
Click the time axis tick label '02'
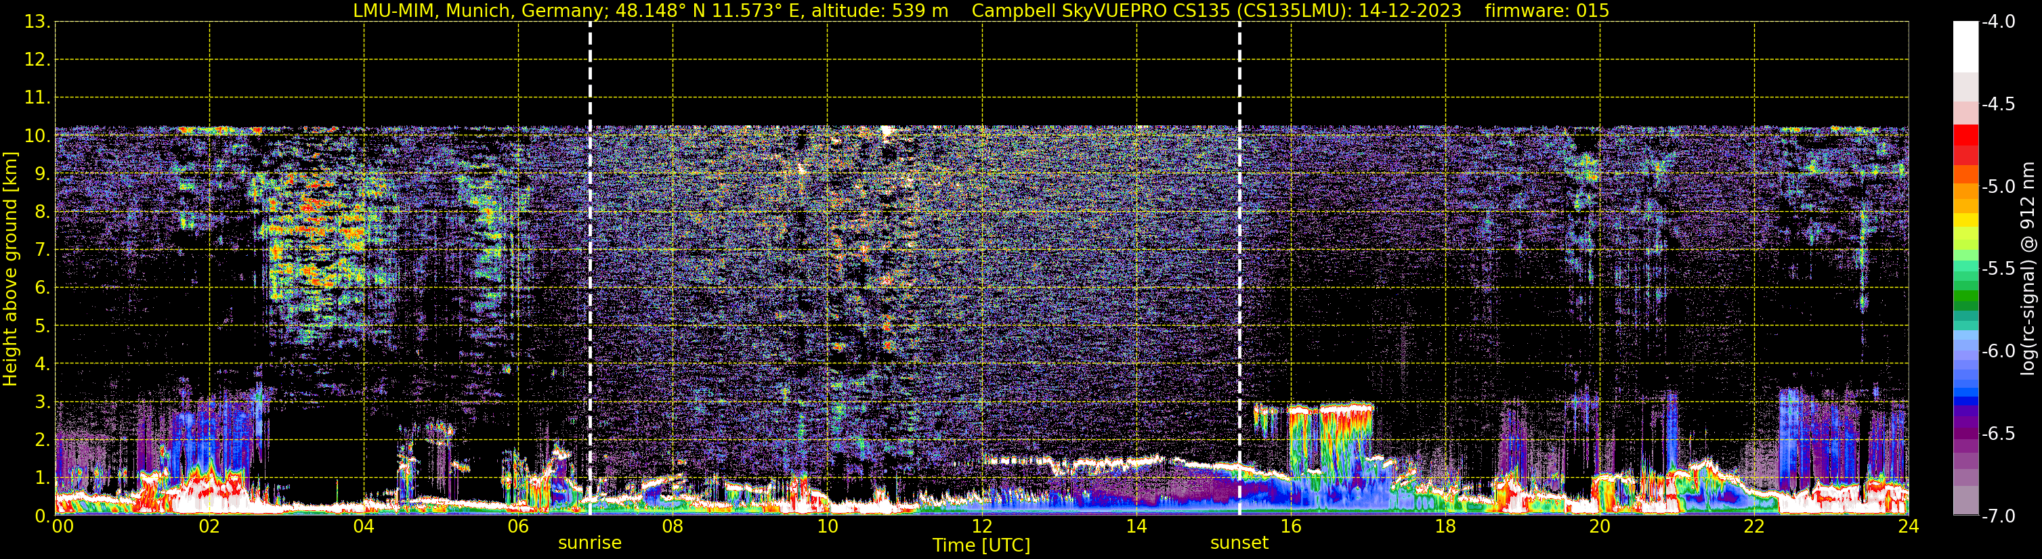(209, 527)
